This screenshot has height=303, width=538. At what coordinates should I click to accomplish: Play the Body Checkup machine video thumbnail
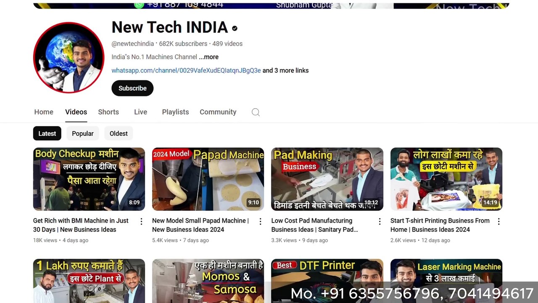[x=89, y=179]
